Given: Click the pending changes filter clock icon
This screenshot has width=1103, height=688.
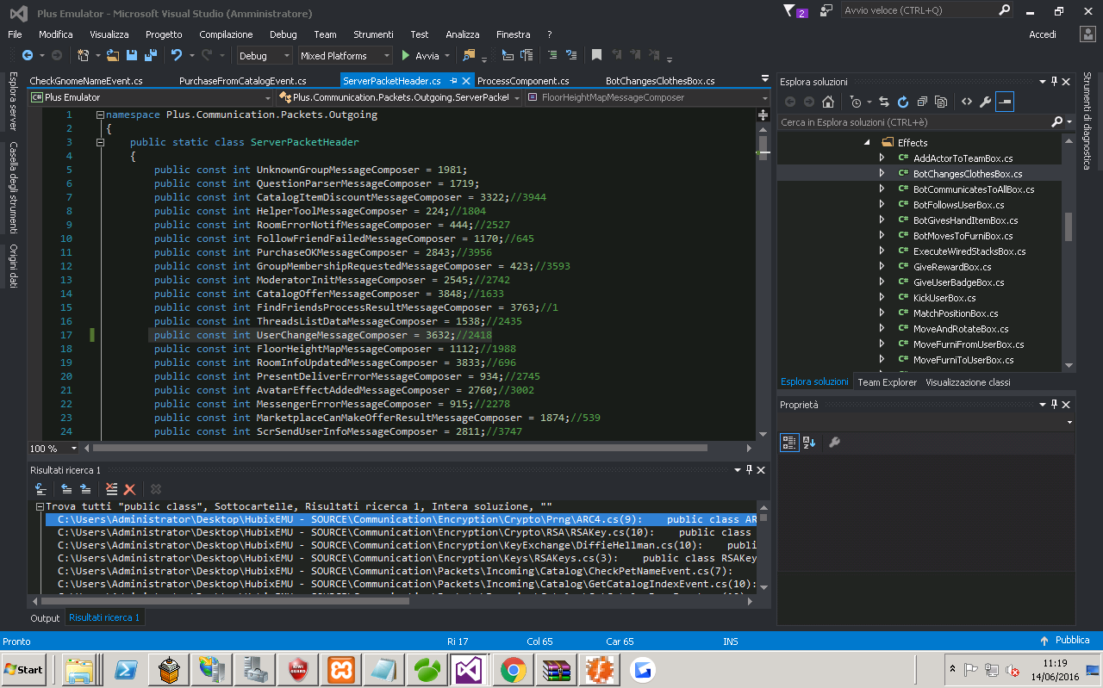Looking at the screenshot, I should pyautogui.click(x=856, y=102).
